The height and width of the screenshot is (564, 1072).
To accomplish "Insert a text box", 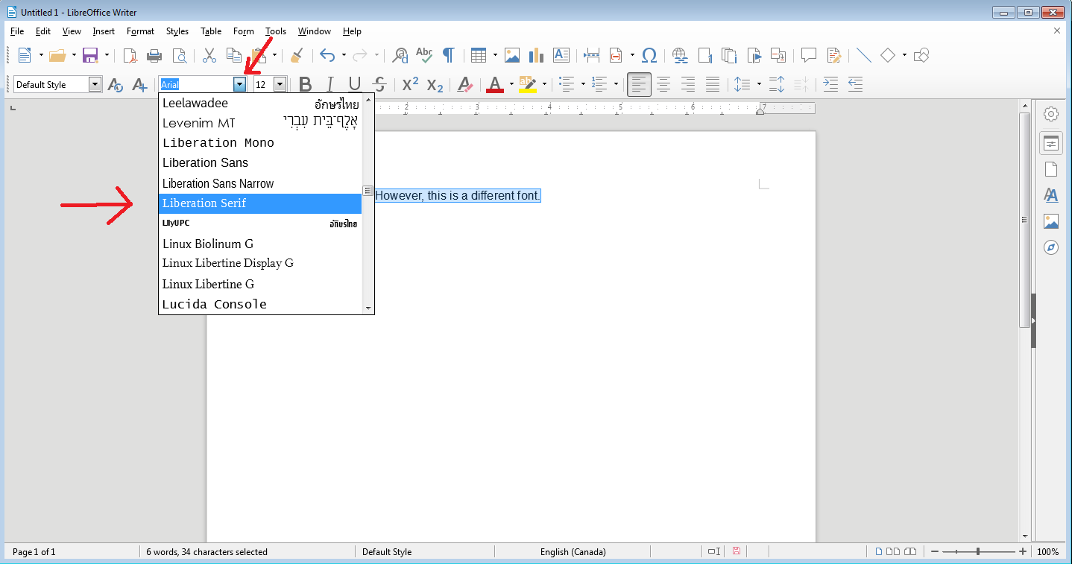I will tap(561, 55).
